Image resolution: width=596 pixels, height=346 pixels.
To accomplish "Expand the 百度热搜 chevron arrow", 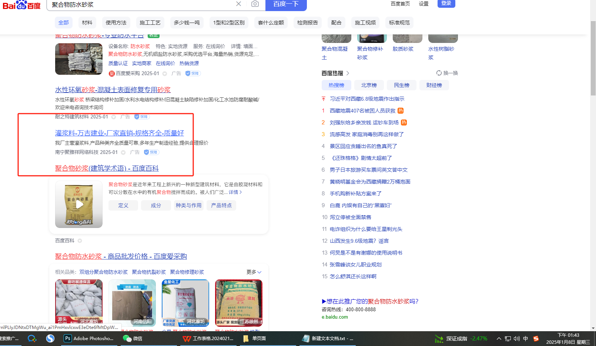I will point(348,73).
